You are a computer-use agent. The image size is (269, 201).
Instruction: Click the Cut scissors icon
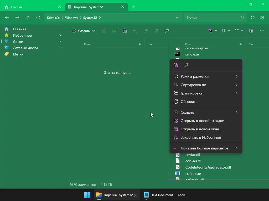click(x=104, y=31)
